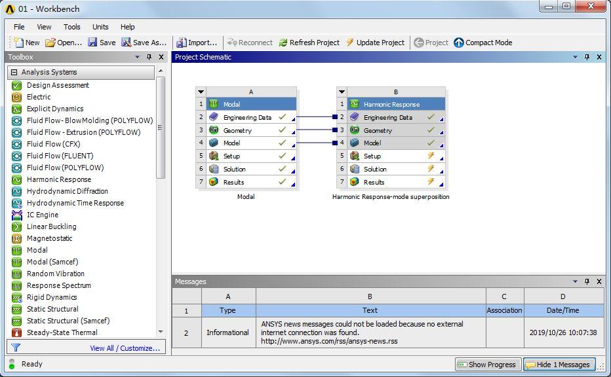Click the Save As toolbar icon

coord(126,43)
